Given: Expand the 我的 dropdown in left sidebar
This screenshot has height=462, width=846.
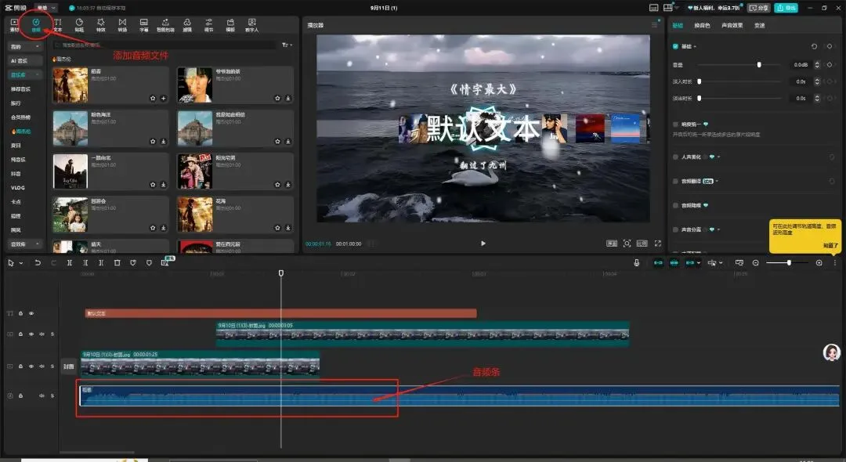Looking at the screenshot, I should pos(26,47).
